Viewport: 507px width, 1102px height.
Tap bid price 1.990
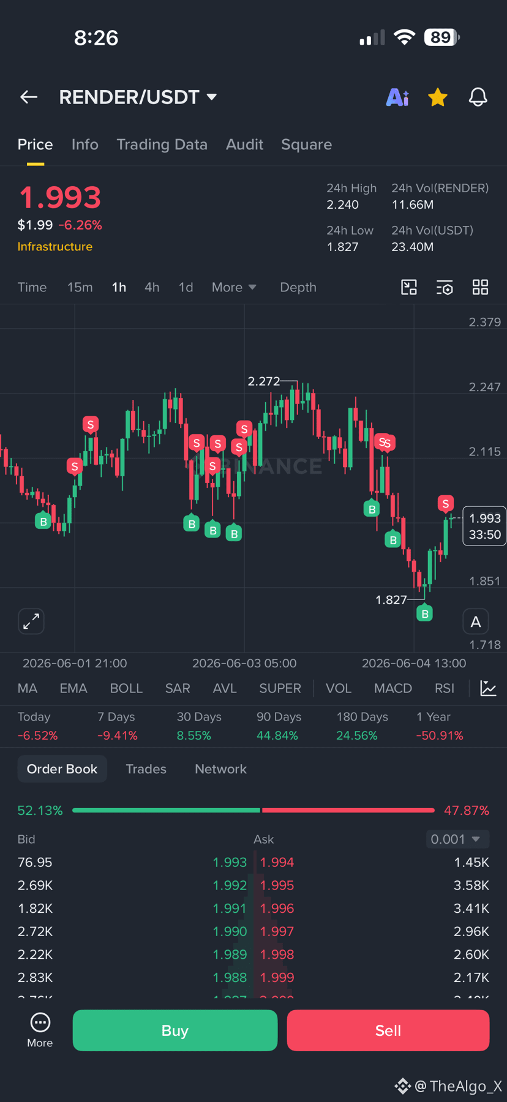(x=230, y=931)
